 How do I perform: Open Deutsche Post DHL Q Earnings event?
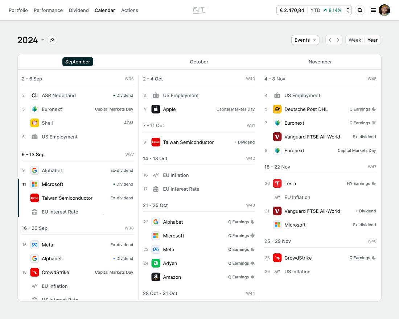(x=320, y=109)
